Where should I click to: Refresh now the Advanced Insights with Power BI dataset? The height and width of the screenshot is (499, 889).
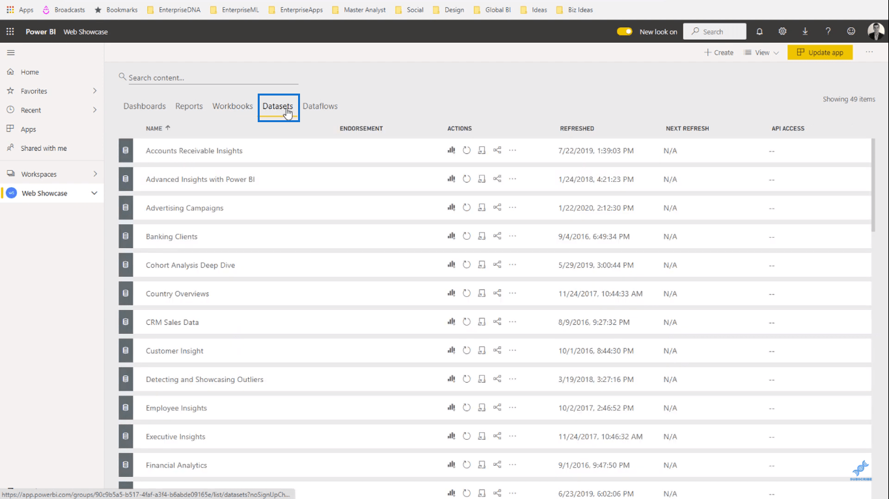tap(467, 179)
